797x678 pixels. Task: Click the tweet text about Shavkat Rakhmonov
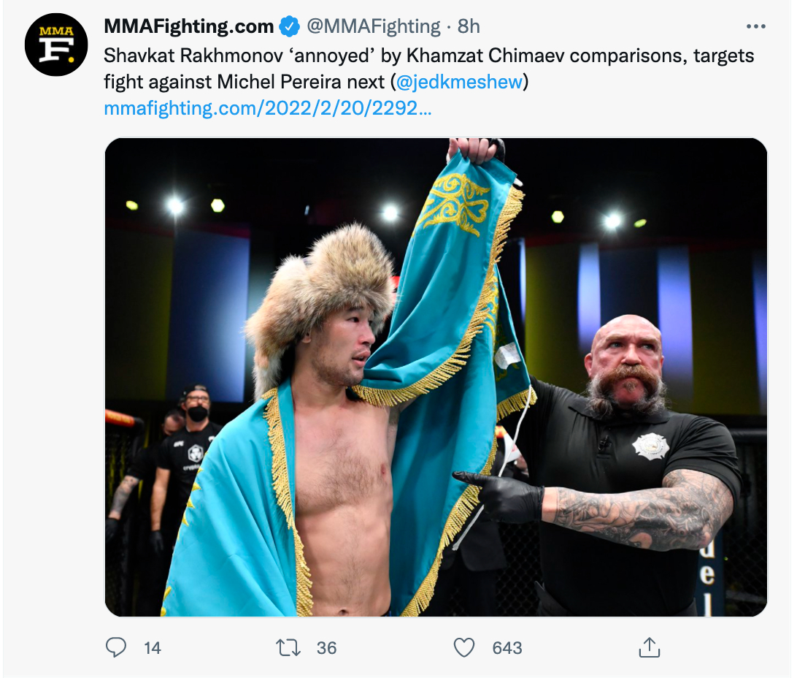click(428, 69)
